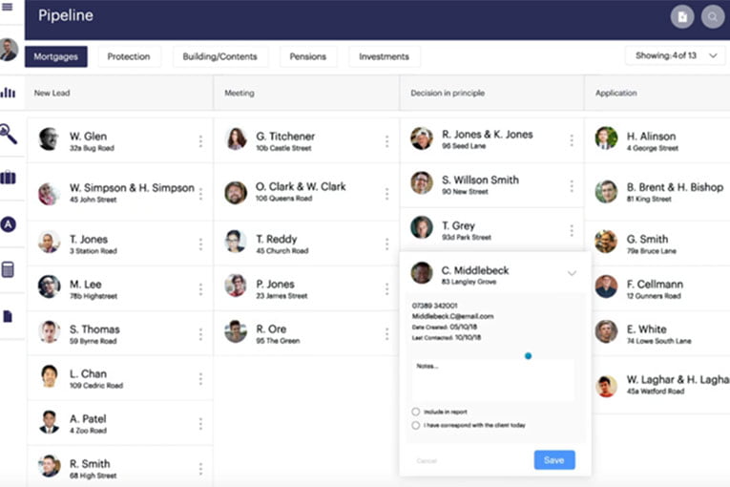Switch to the Protection tab

[129, 56]
